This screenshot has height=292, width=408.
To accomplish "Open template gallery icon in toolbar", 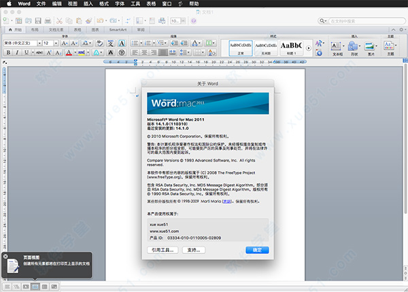I will [19, 21].
